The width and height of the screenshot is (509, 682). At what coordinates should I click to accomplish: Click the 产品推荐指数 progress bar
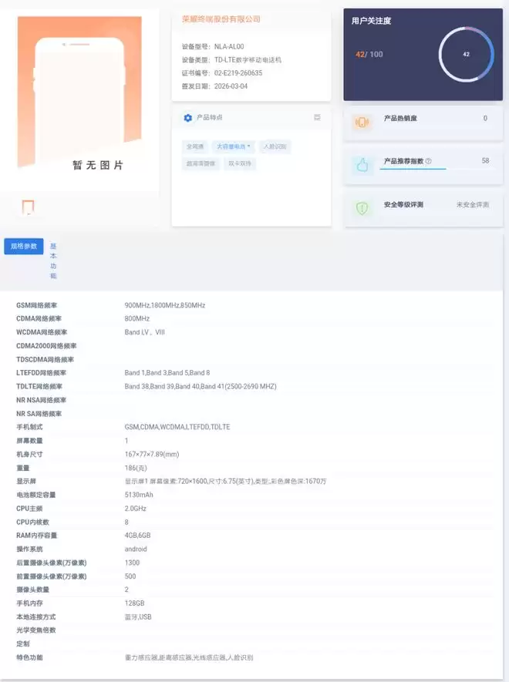tap(413, 169)
